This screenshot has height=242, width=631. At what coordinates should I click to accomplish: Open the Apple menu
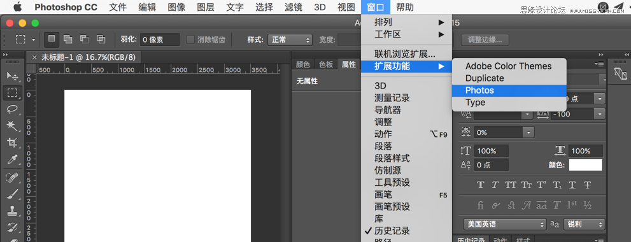point(18,7)
